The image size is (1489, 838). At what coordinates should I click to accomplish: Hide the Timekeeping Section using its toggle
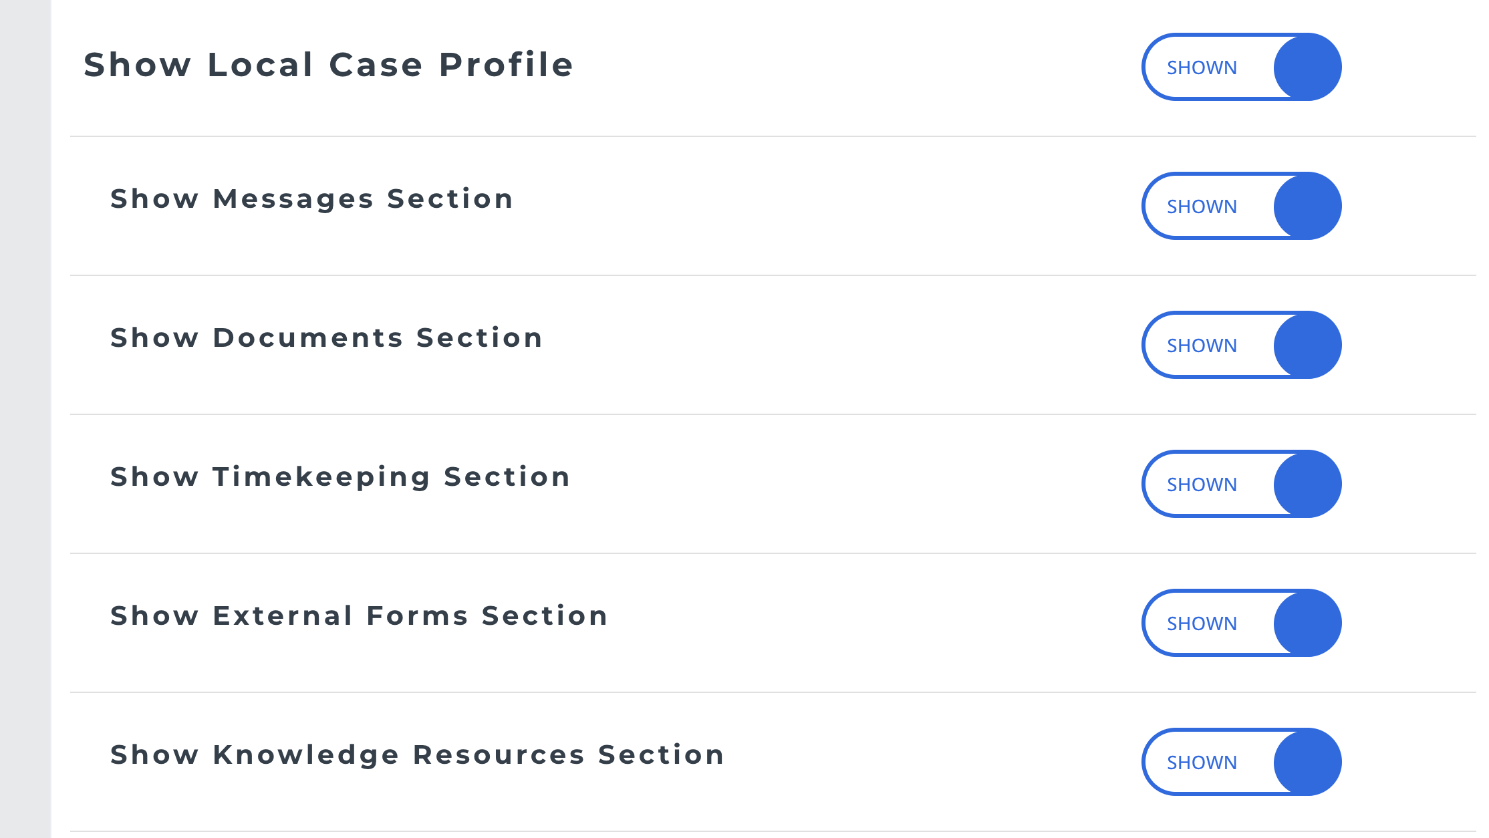[x=1241, y=484]
